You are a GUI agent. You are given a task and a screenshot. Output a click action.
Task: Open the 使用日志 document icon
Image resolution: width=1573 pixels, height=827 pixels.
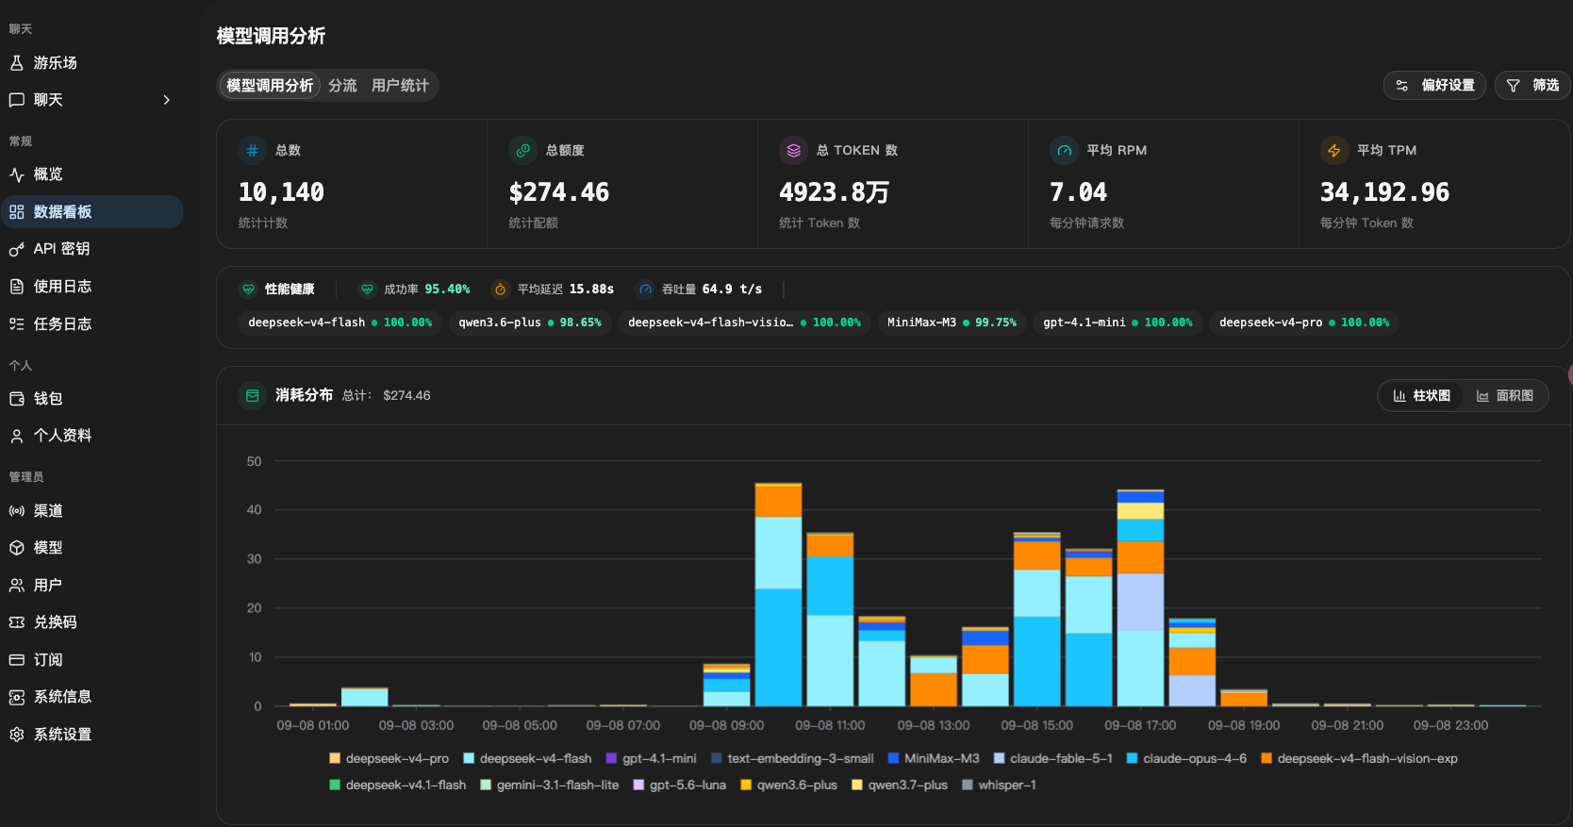pos(16,287)
